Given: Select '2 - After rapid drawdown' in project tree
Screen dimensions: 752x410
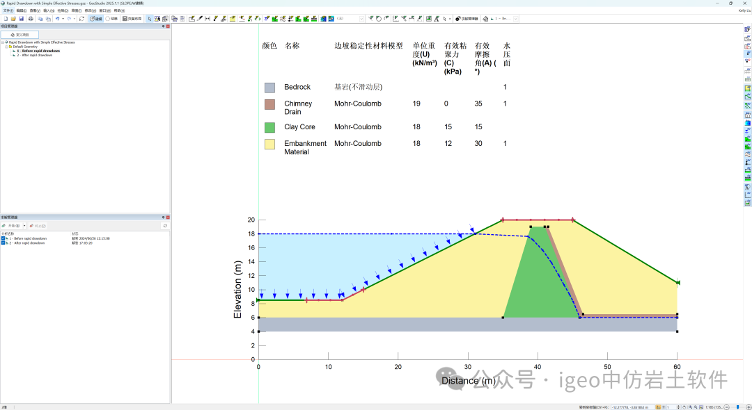Looking at the screenshot, I should click(34, 55).
